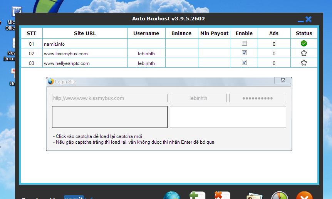The width and height of the screenshot is (332, 199).
Task: Uncheck the Enable box for www.kissmybux.com
Action: (x=244, y=53)
